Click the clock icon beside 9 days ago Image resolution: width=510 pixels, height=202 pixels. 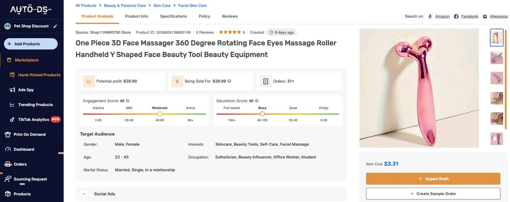tap(272, 32)
